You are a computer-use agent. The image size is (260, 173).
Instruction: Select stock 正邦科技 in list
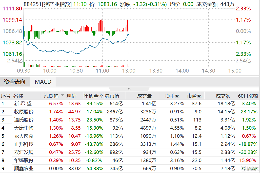coord(24,144)
